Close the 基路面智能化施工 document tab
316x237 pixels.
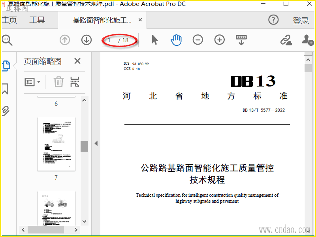[140, 20]
